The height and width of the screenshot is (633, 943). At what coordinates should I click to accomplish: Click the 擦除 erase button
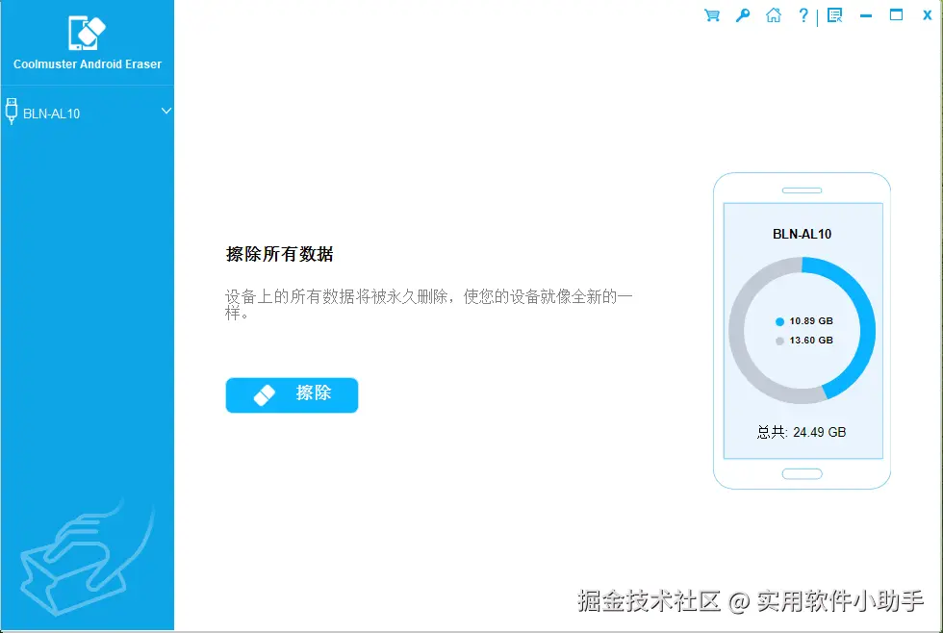pos(292,394)
